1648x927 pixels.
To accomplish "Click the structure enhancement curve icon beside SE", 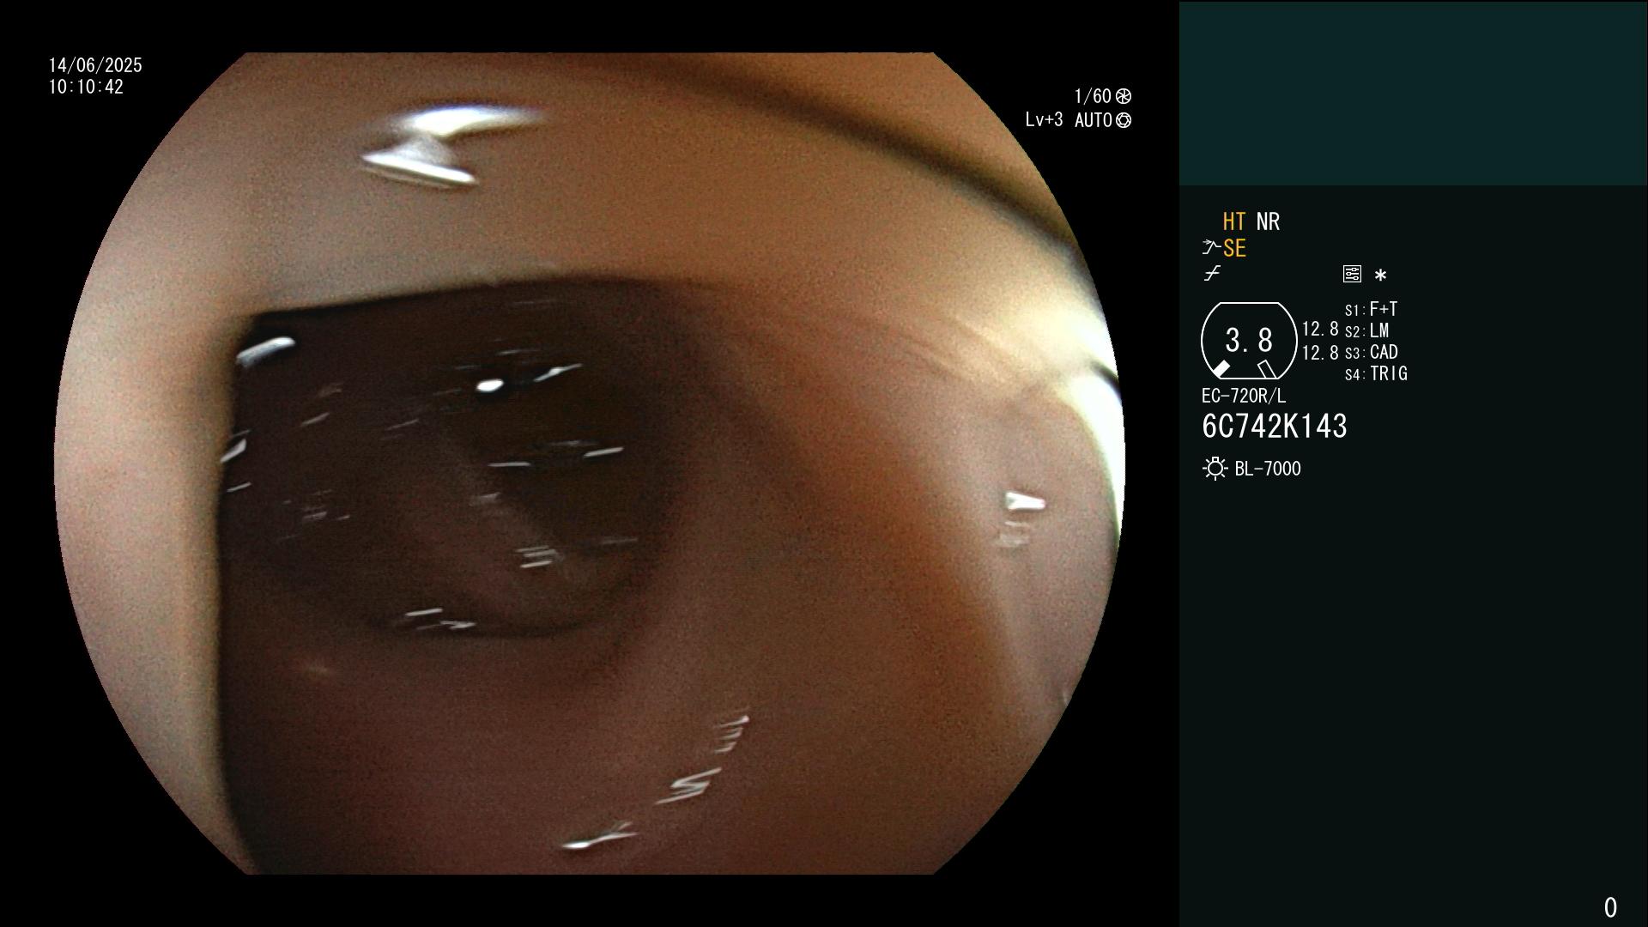I will click(1210, 248).
